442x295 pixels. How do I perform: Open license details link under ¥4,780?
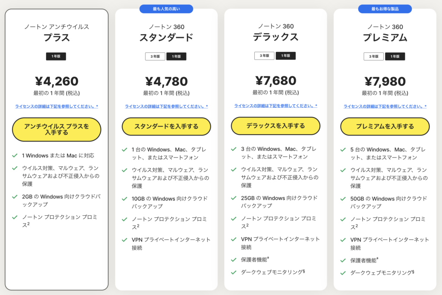tap(166, 107)
